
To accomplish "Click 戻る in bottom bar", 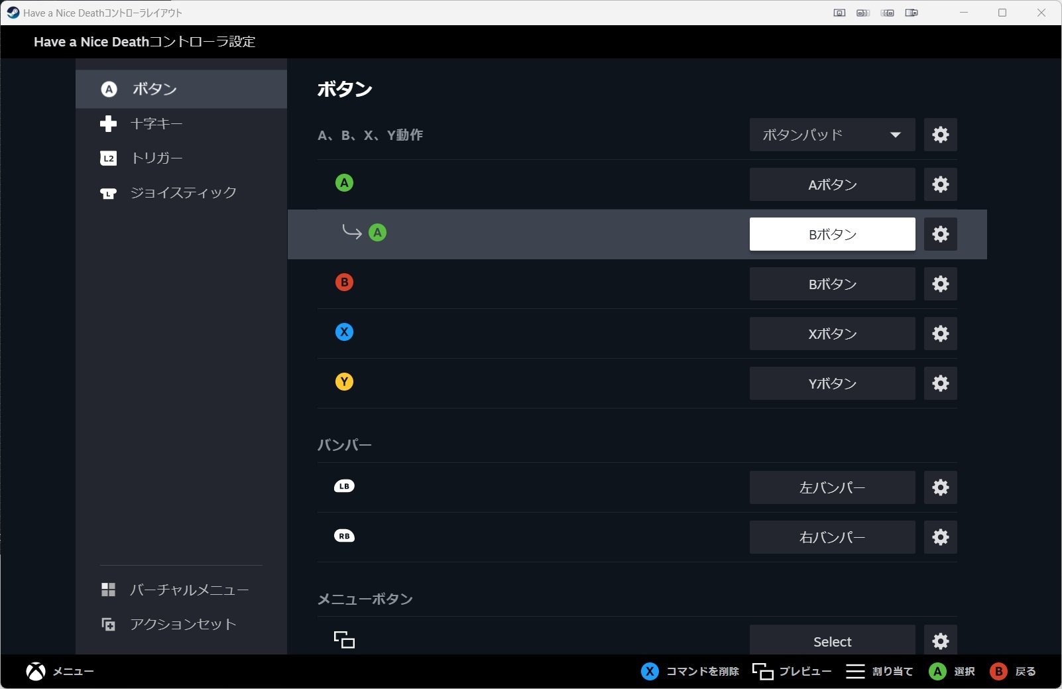I will [1026, 671].
